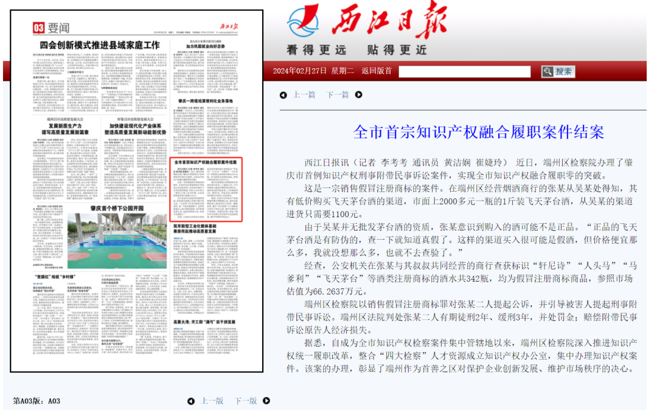Open 肇庆一跨境结算便利化业务落地 article on page thumbnail

tap(206, 101)
